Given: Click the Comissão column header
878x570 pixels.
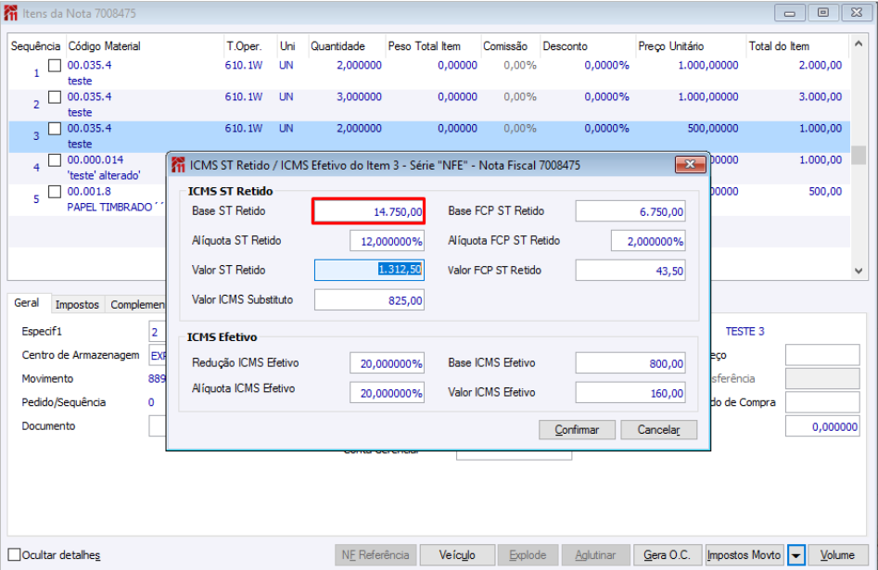Looking at the screenshot, I should (505, 46).
